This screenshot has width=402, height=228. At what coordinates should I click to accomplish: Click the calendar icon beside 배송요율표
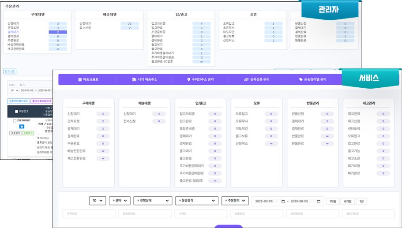tap(80, 79)
